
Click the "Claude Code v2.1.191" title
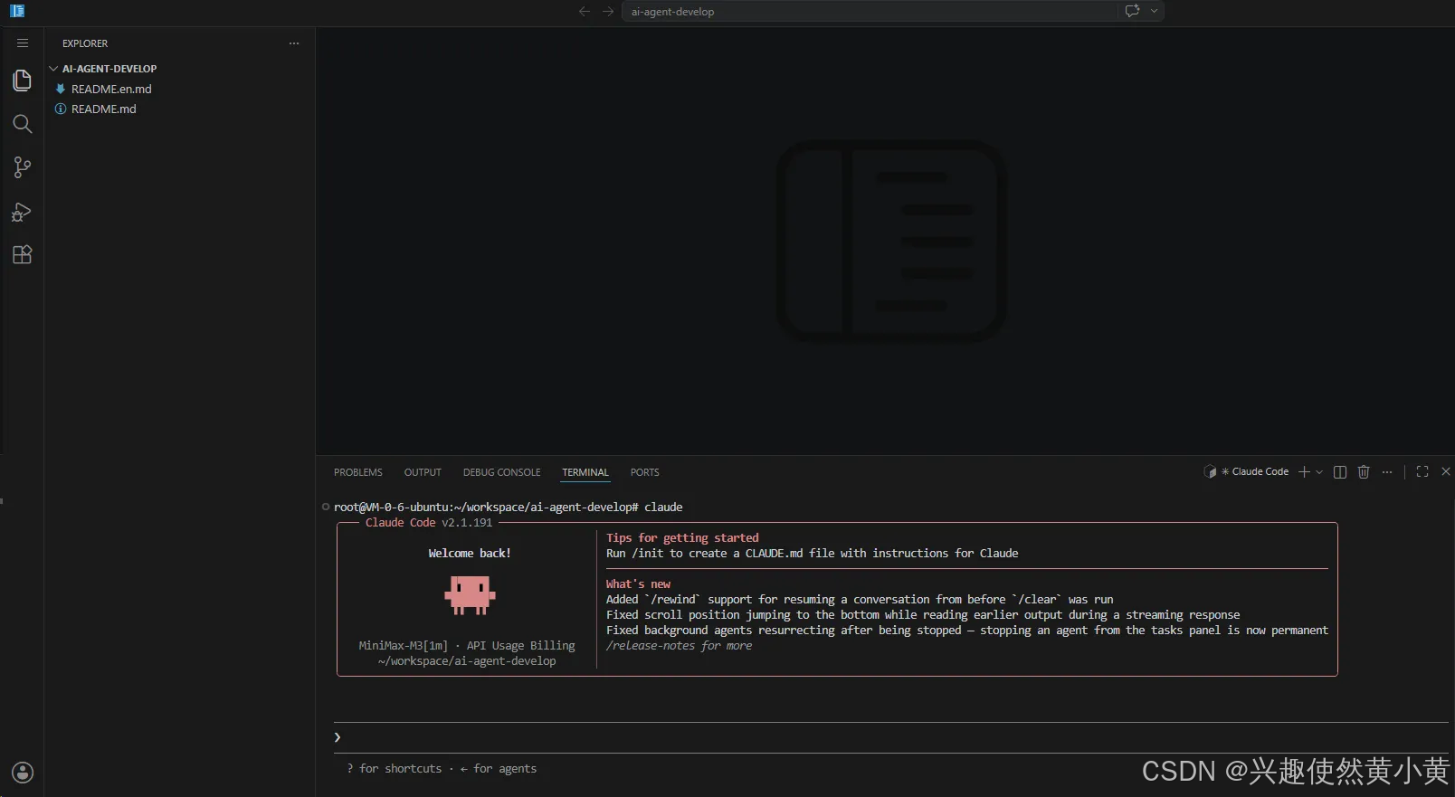coord(429,523)
